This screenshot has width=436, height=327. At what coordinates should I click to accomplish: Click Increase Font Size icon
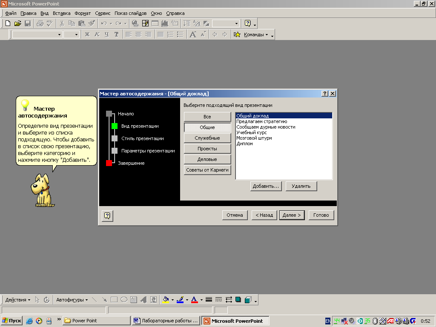click(193, 34)
